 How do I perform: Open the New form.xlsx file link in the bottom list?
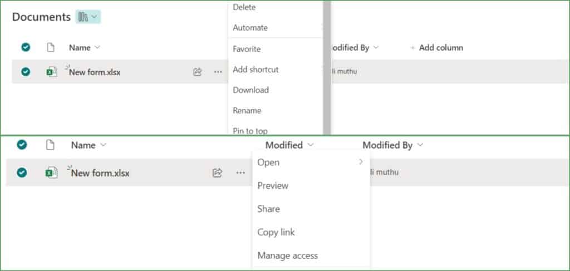(100, 173)
